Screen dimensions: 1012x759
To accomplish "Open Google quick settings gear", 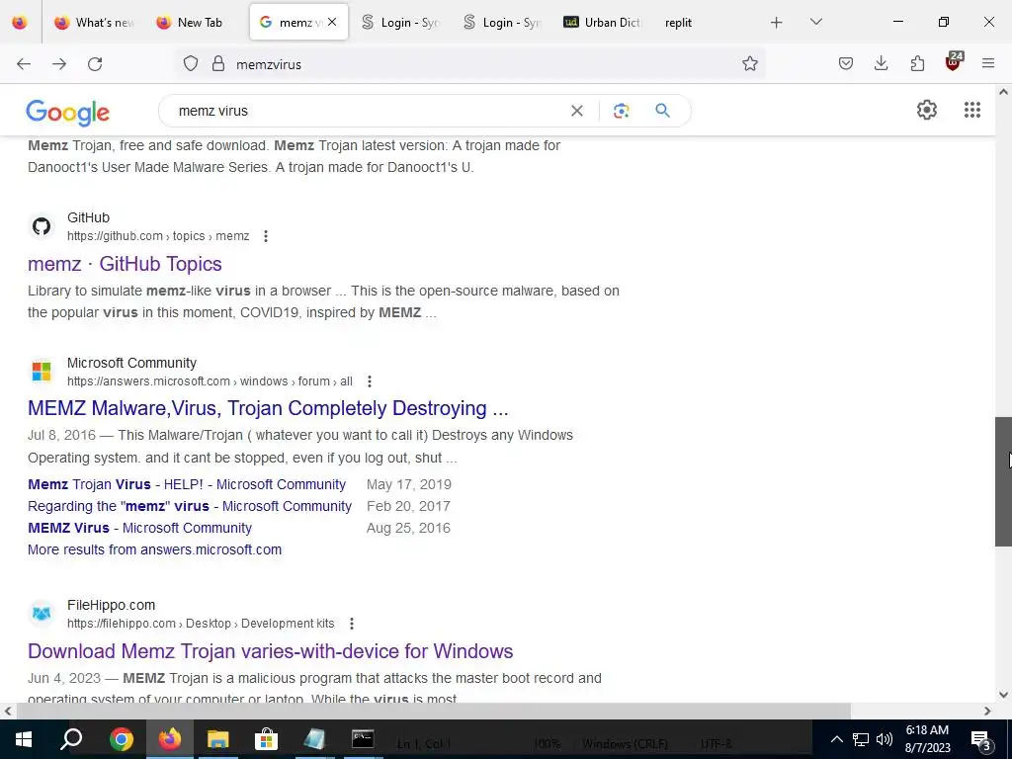I will point(927,110).
